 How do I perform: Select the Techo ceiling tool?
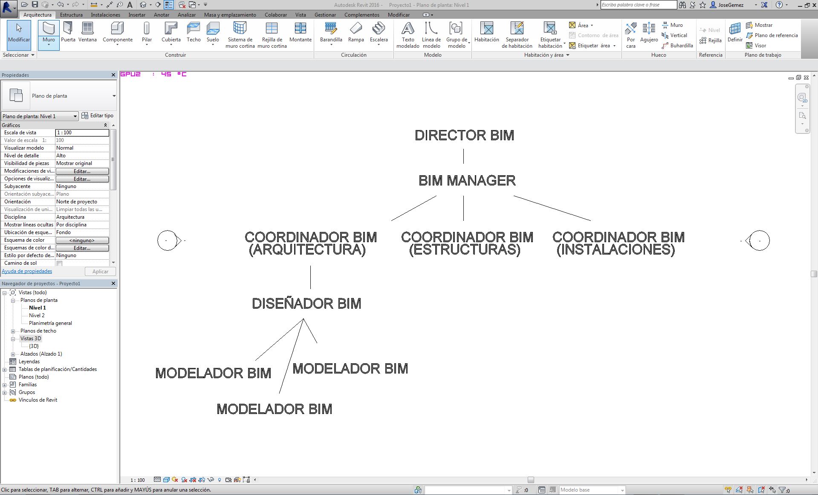pos(193,32)
